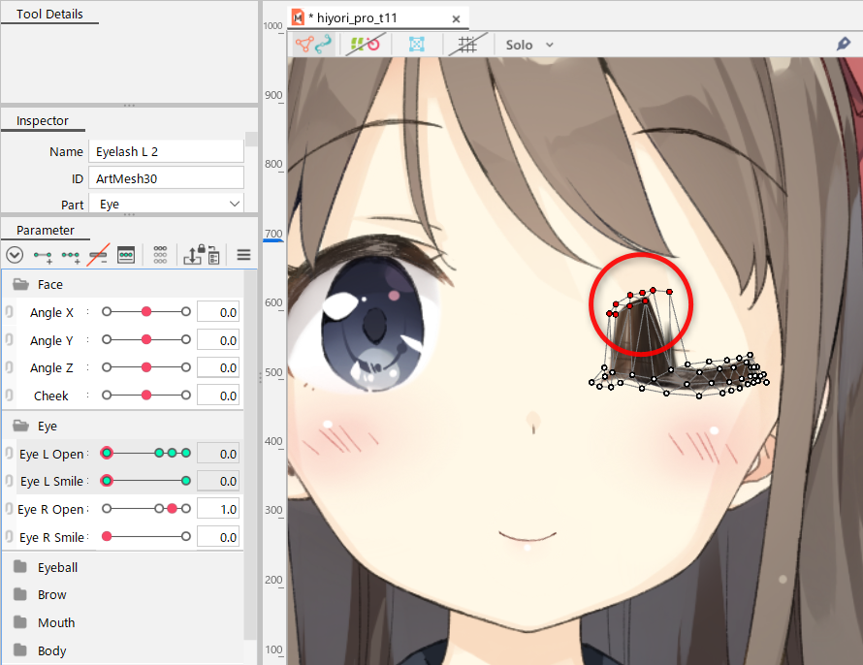The width and height of the screenshot is (863, 665).
Task: Collapse the Face parameter folder
Action: [20, 284]
